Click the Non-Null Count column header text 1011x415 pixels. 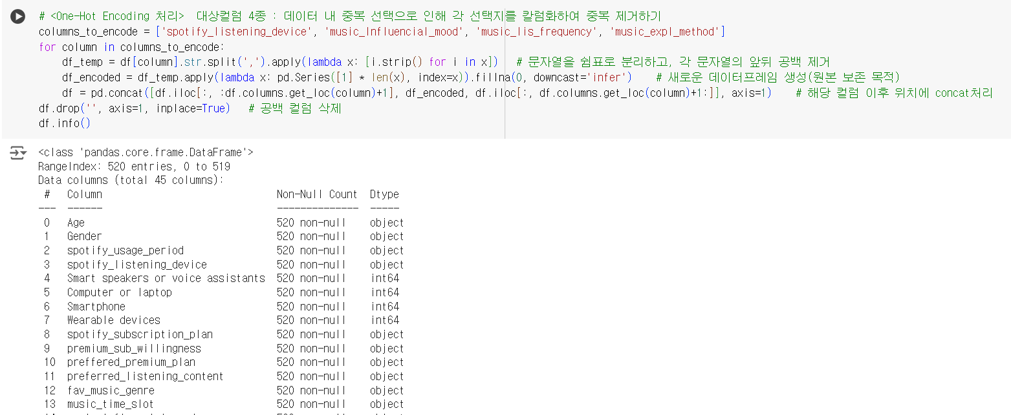(317, 194)
